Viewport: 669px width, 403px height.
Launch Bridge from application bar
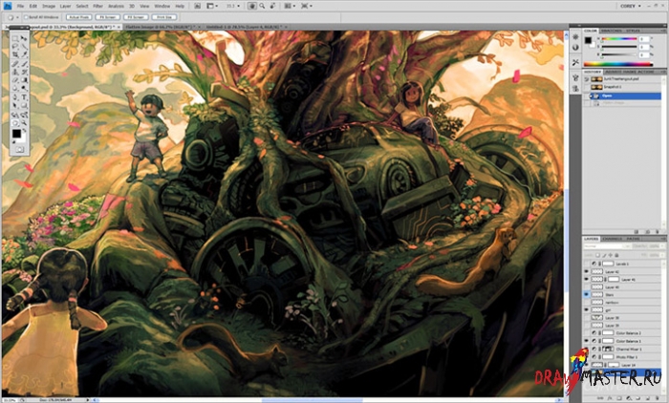pos(197,6)
